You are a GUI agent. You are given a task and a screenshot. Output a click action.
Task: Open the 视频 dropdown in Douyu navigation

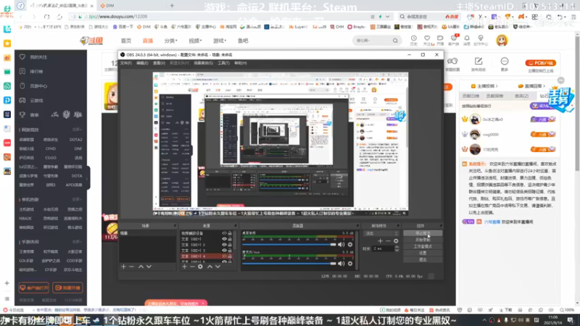click(x=195, y=41)
